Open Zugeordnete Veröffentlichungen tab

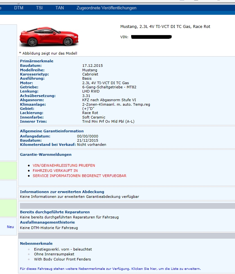click(106, 8)
